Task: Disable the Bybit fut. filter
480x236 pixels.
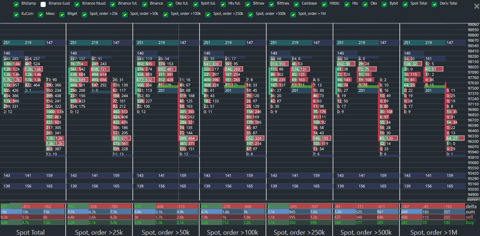Action: click(x=196, y=4)
